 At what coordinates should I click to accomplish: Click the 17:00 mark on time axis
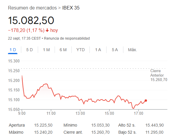click(138, 113)
